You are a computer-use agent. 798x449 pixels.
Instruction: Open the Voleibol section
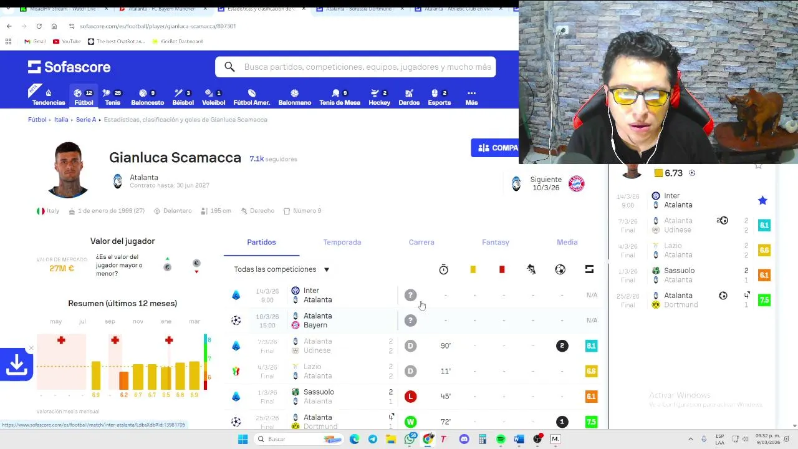coord(213,97)
